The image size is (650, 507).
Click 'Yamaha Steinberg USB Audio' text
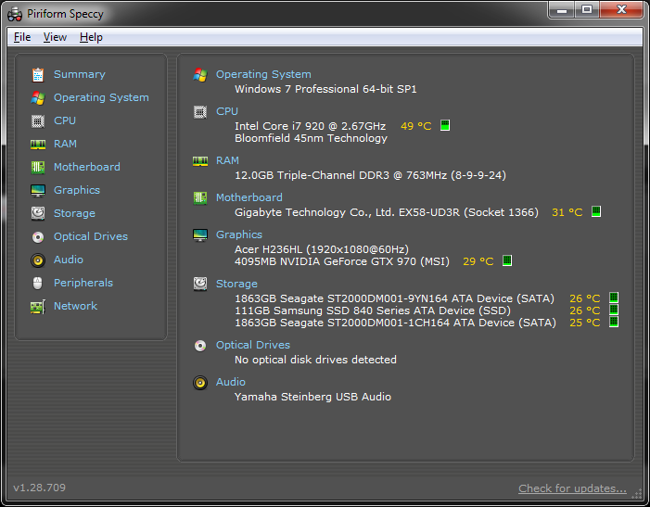[313, 398]
